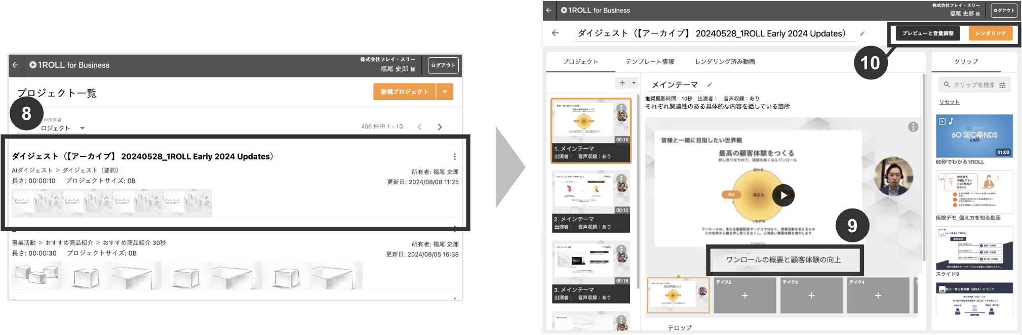Switch to the テンプレート情報 tab
The width and height of the screenshot is (1022, 335).
pos(650,62)
